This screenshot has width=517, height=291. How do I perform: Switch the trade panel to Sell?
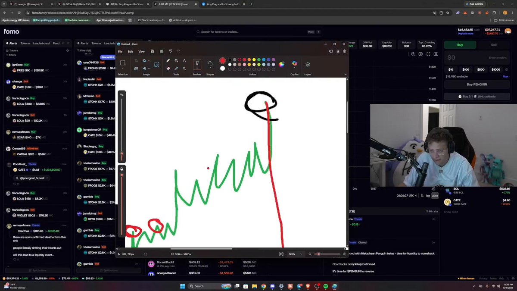[494, 45]
